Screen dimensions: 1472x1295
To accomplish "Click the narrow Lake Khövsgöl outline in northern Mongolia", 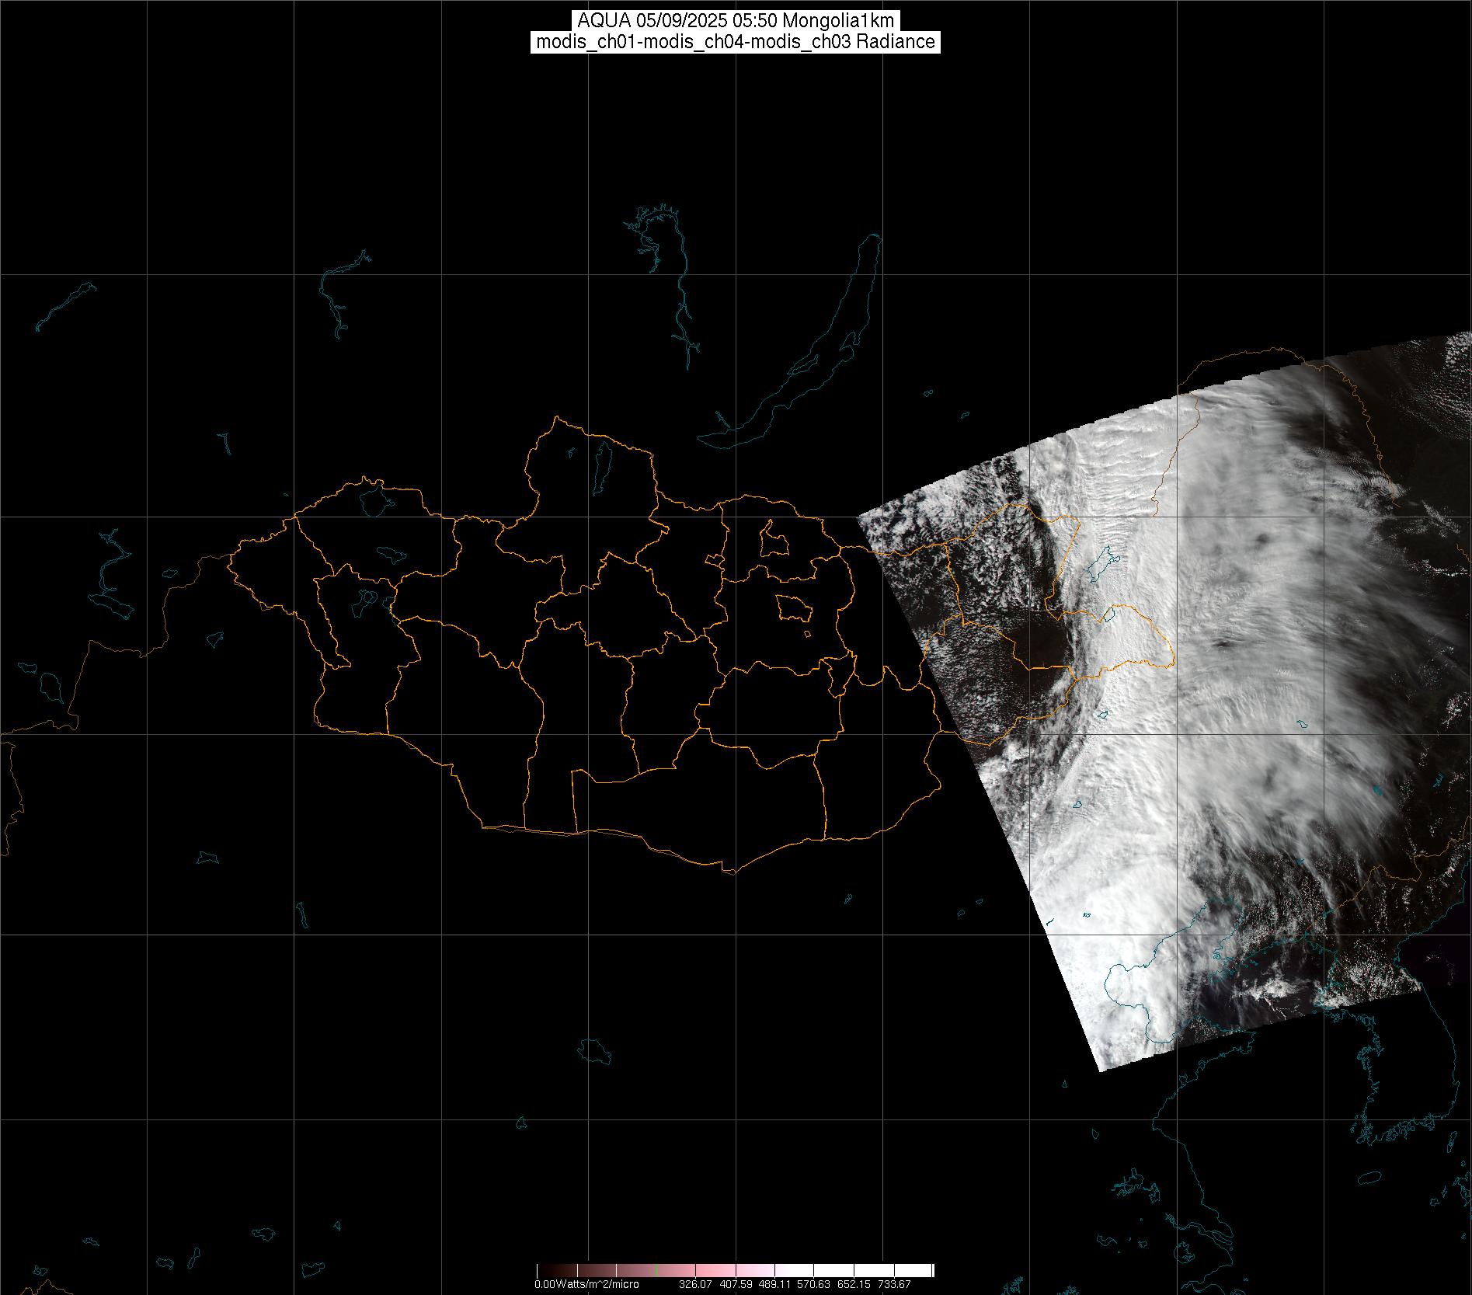I will [x=601, y=463].
